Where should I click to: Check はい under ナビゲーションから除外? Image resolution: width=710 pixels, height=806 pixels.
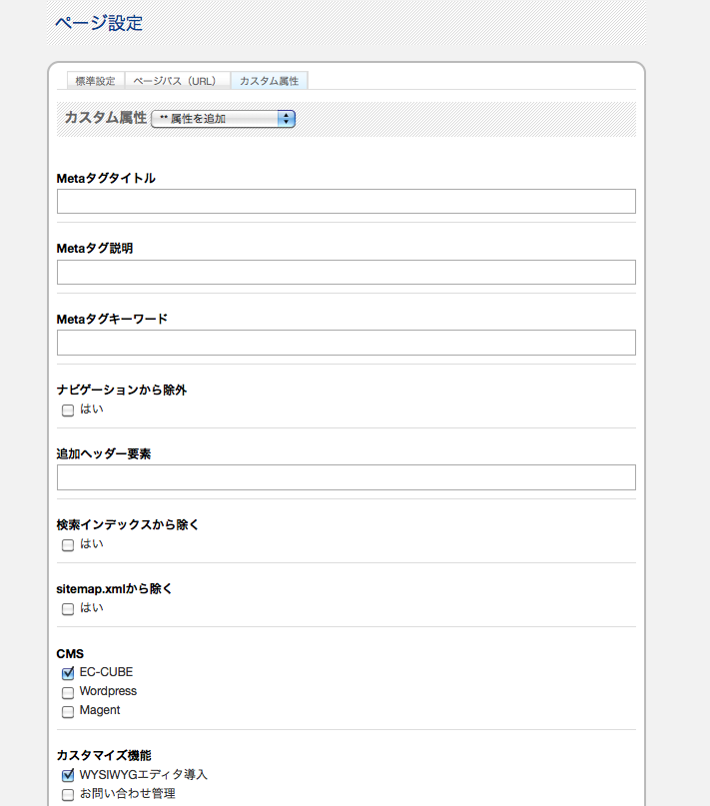click(x=68, y=410)
